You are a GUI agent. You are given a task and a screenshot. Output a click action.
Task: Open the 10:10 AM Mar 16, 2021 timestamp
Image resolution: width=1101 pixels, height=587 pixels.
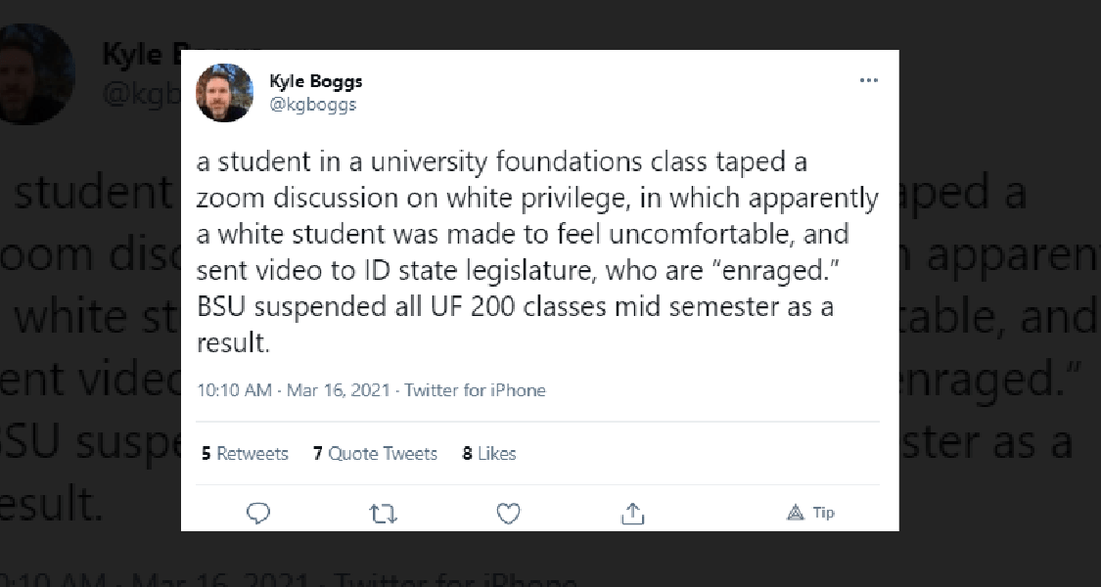click(x=295, y=390)
